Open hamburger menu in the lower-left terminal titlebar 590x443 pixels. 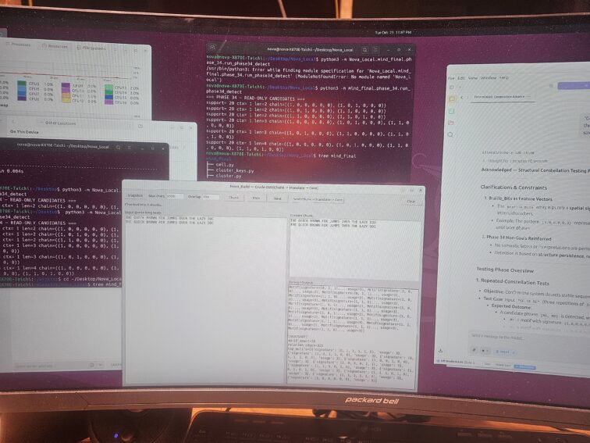(130, 148)
